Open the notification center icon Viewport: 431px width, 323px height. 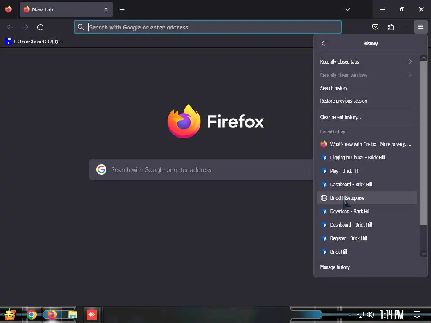417,315
